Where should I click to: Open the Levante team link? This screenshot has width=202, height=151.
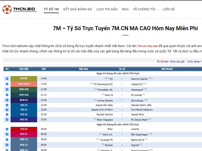coord(135,129)
